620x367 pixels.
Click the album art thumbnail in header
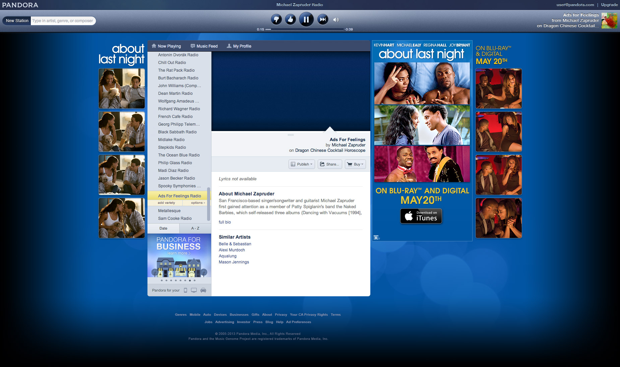[609, 20]
